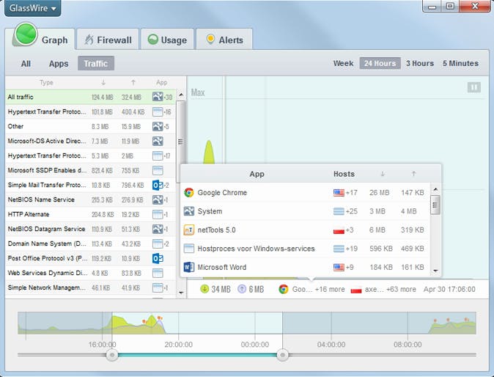Image resolution: width=494 pixels, height=377 pixels.
Task: Expand the +16 more apps link
Action: 330,290
